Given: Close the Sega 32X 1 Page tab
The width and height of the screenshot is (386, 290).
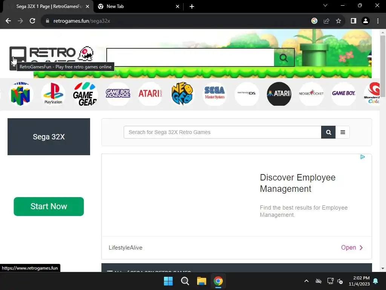Looking at the screenshot, I should click(87, 7).
